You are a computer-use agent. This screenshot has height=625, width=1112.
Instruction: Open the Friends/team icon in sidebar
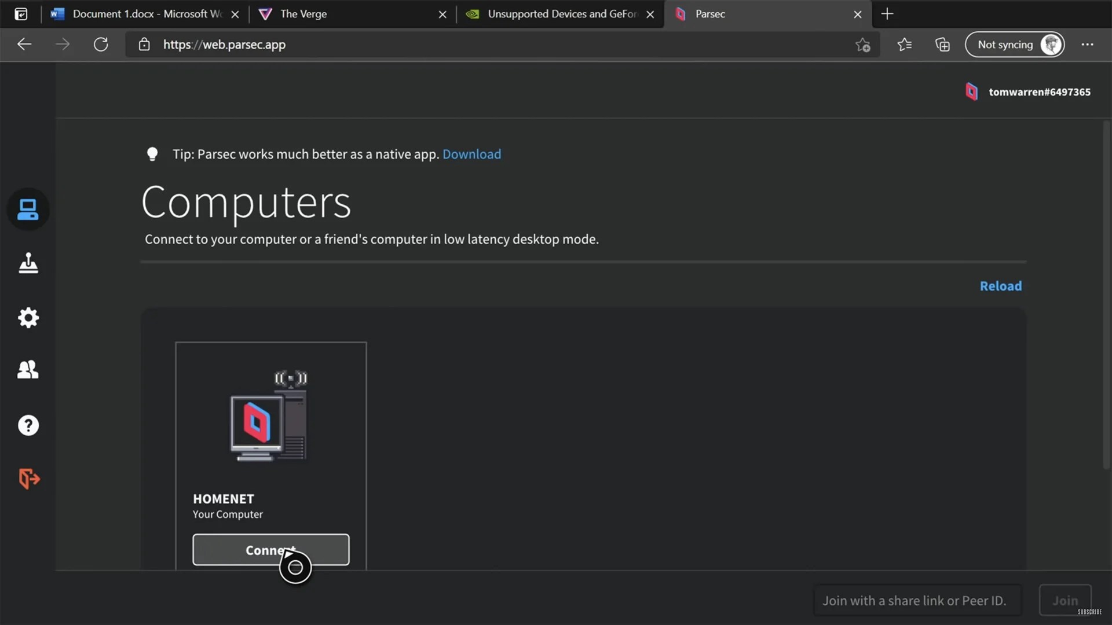tap(28, 369)
